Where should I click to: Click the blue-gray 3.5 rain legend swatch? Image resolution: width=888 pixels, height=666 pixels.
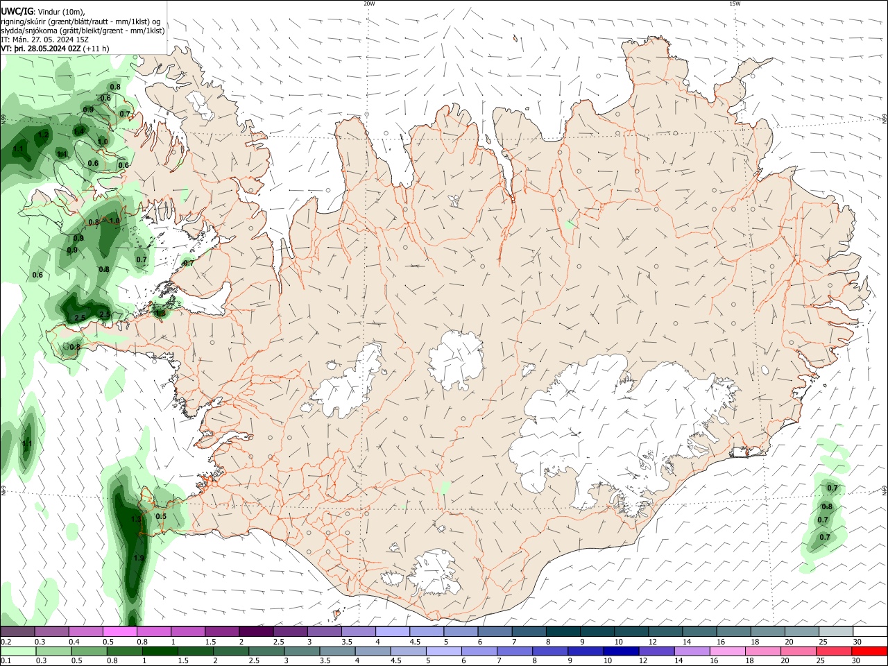coord(337,651)
